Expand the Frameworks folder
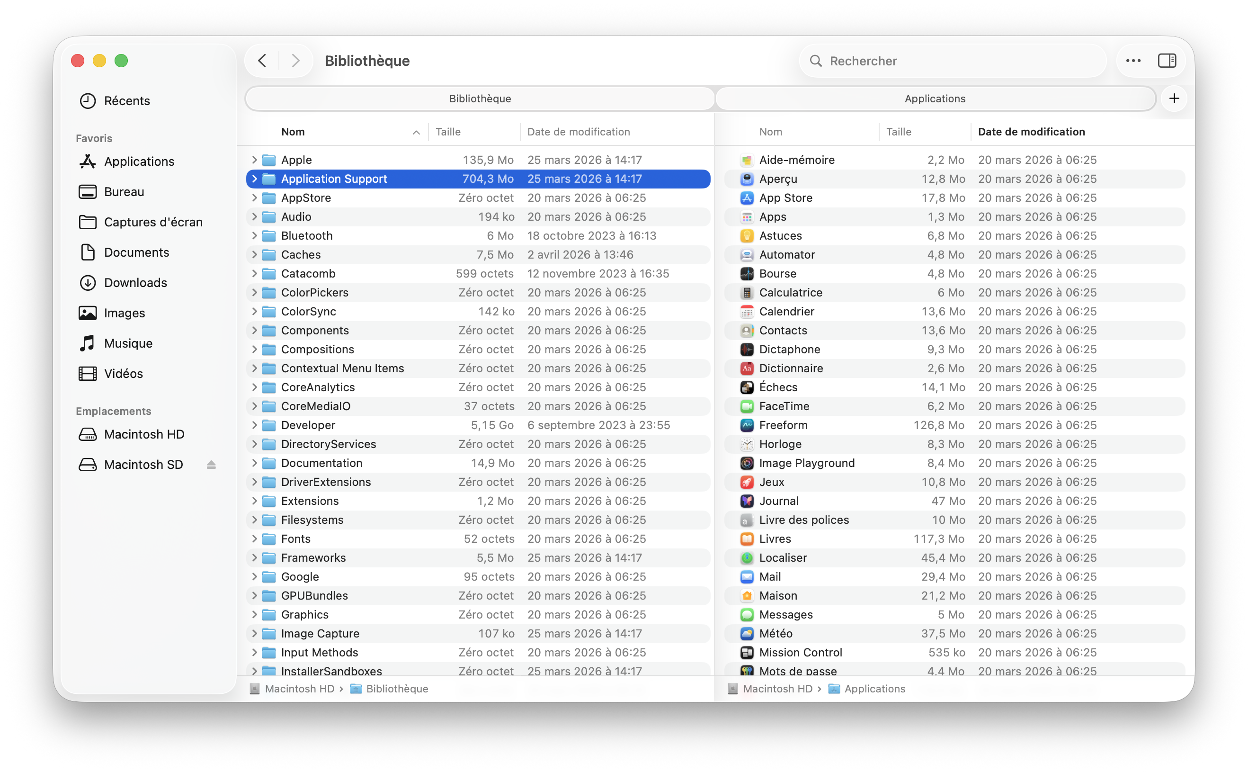This screenshot has width=1248, height=772. click(x=254, y=557)
